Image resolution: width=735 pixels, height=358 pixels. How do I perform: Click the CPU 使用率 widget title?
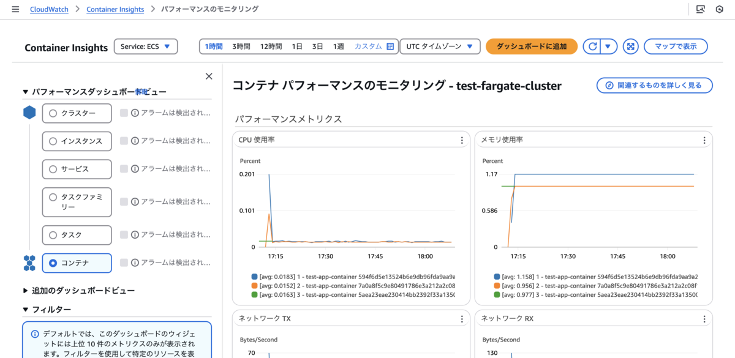tap(257, 140)
